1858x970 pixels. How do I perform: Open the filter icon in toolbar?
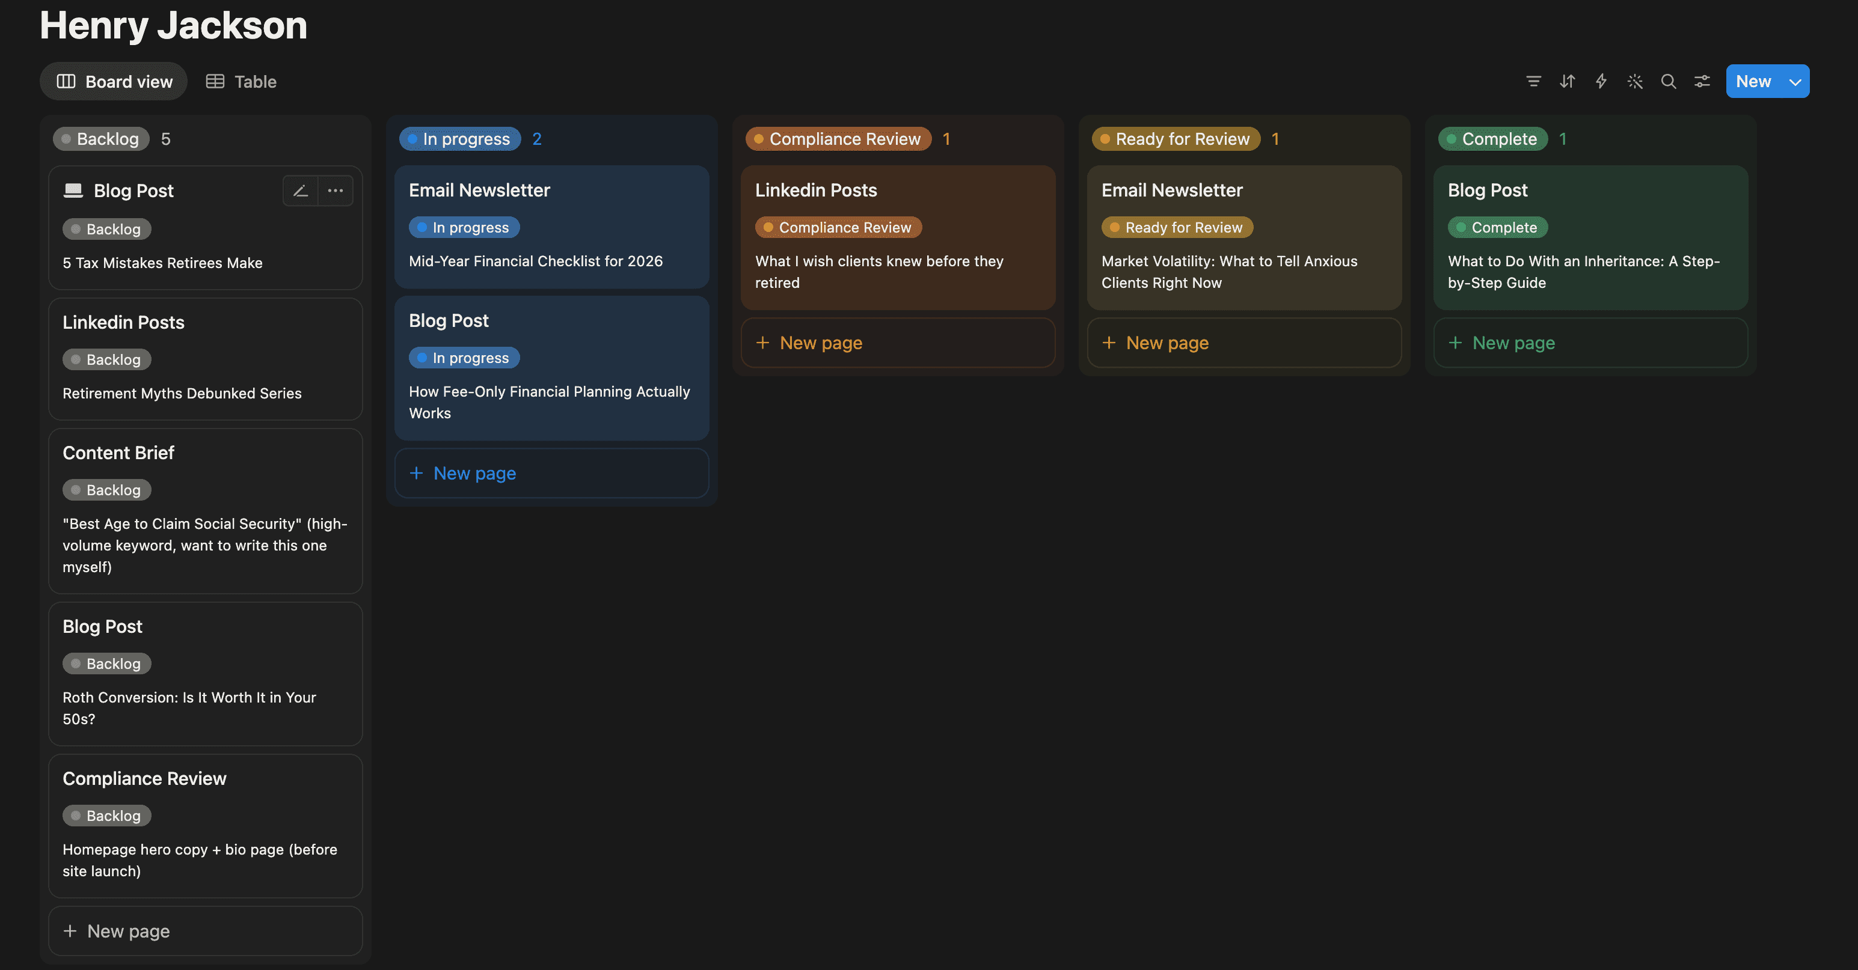pyautogui.click(x=1533, y=81)
